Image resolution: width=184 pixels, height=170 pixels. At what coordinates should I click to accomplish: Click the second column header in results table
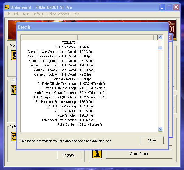pos(116,38)
